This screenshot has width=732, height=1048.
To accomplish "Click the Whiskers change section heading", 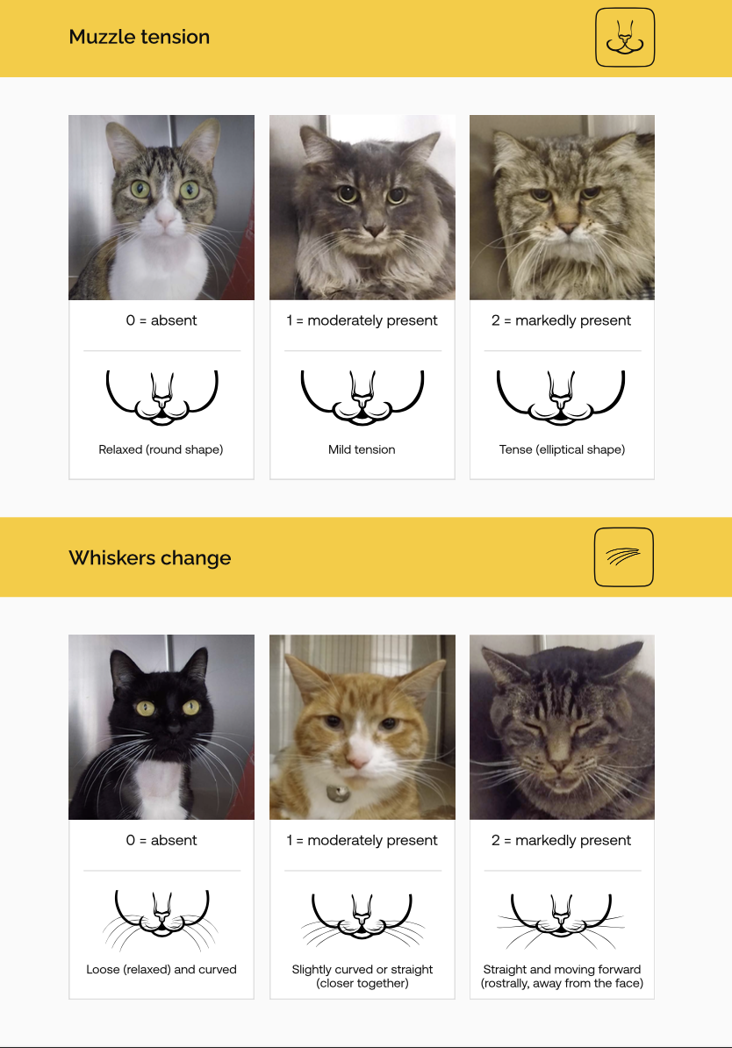I will 150,557.
